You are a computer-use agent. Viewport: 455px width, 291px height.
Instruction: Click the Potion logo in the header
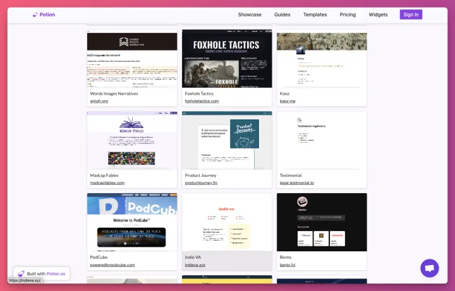coord(44,15)
